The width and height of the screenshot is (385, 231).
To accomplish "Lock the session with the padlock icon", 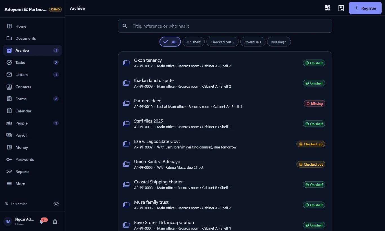I will 55,221.
